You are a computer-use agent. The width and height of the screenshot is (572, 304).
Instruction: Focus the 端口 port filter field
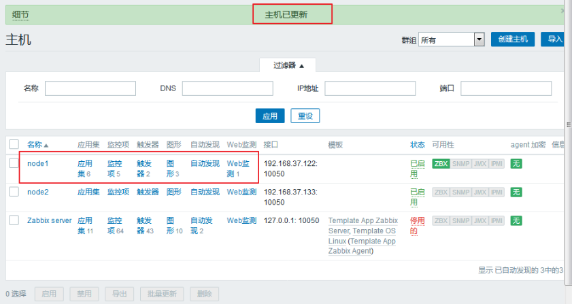(x=506, y=88)
